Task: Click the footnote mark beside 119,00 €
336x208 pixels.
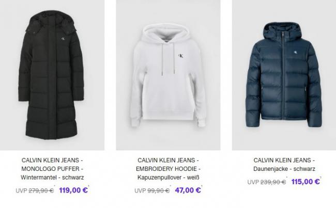Action: click(88, 186)
